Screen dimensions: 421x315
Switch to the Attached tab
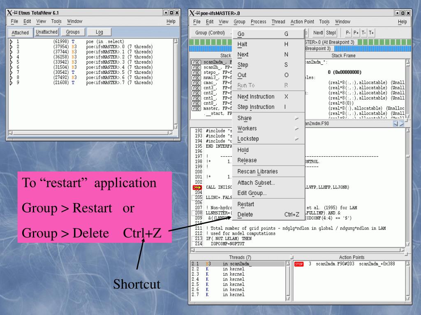tap(20, 32)
